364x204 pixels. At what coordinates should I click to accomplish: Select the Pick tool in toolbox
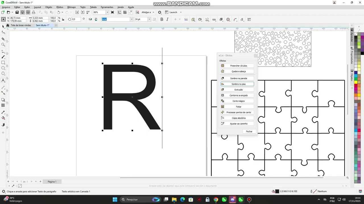tap(3, 26)
